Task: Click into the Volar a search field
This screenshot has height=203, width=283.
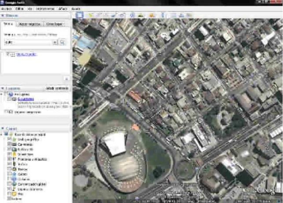Action: point(28,42)
